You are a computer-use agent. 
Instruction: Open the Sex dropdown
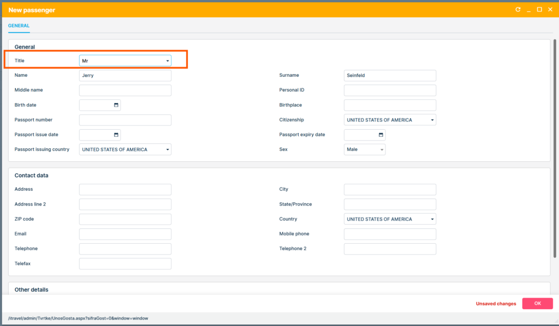click(382, 149)
